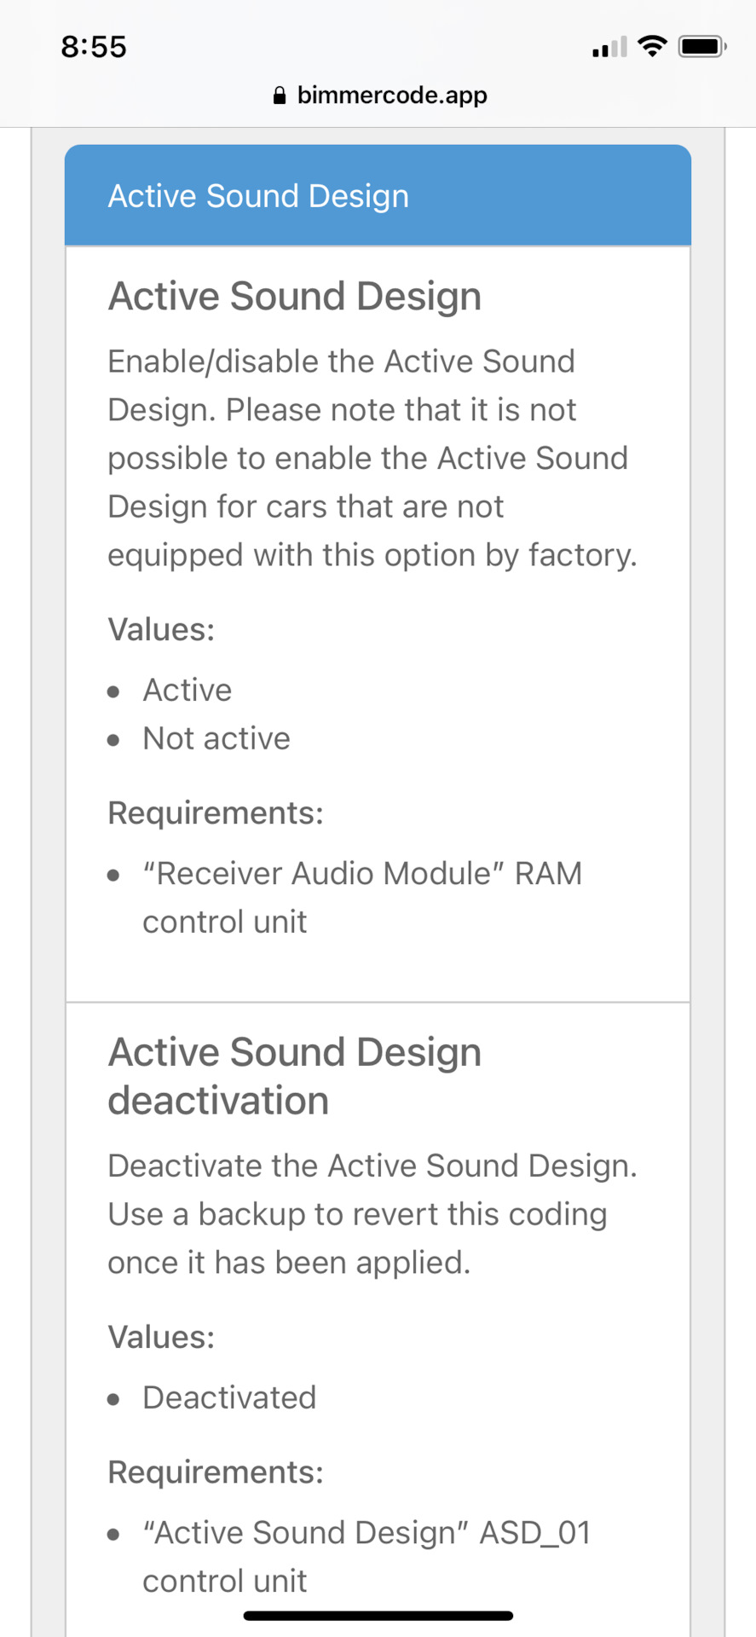Screen dimensions: 756x1637
Task: Tap the second 'Requirements:' label
Action: (x=216, y=1472)
